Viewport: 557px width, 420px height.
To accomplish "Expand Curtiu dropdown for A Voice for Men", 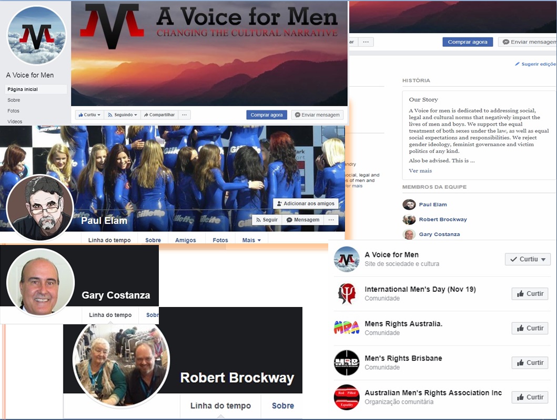I will pyautogui.click(x=528, y=259).
